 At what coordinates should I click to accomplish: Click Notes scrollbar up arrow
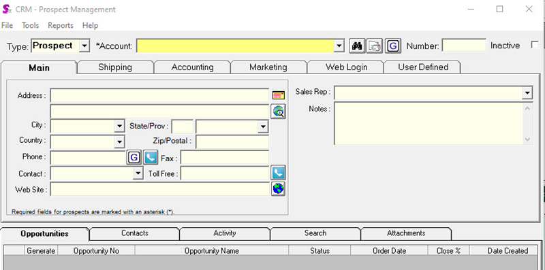coord(527,108)
